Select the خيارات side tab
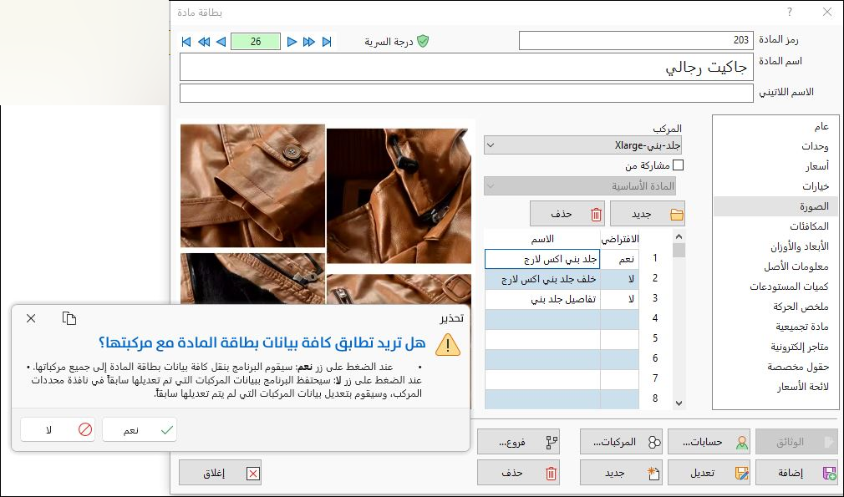 coord(775,186)
